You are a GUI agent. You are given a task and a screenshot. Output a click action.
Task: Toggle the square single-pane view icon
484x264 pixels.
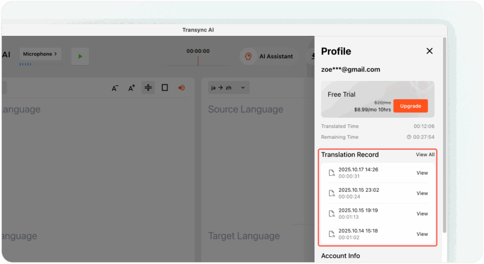pos(164,88)
